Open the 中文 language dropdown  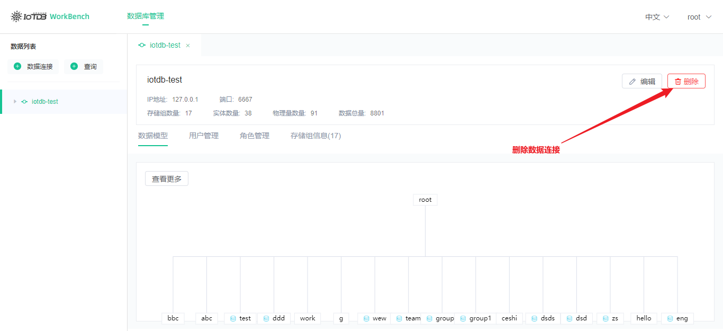(x=656, y=16)
